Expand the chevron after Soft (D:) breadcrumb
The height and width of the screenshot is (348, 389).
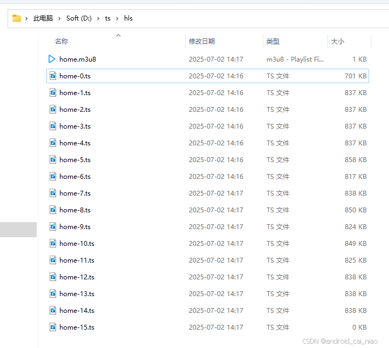pyautogui.click(x=98, y=18)
